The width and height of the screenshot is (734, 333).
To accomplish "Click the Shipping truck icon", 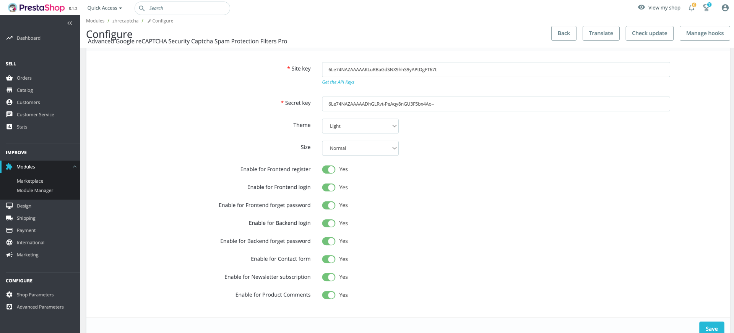I will (x=10, y=218).
